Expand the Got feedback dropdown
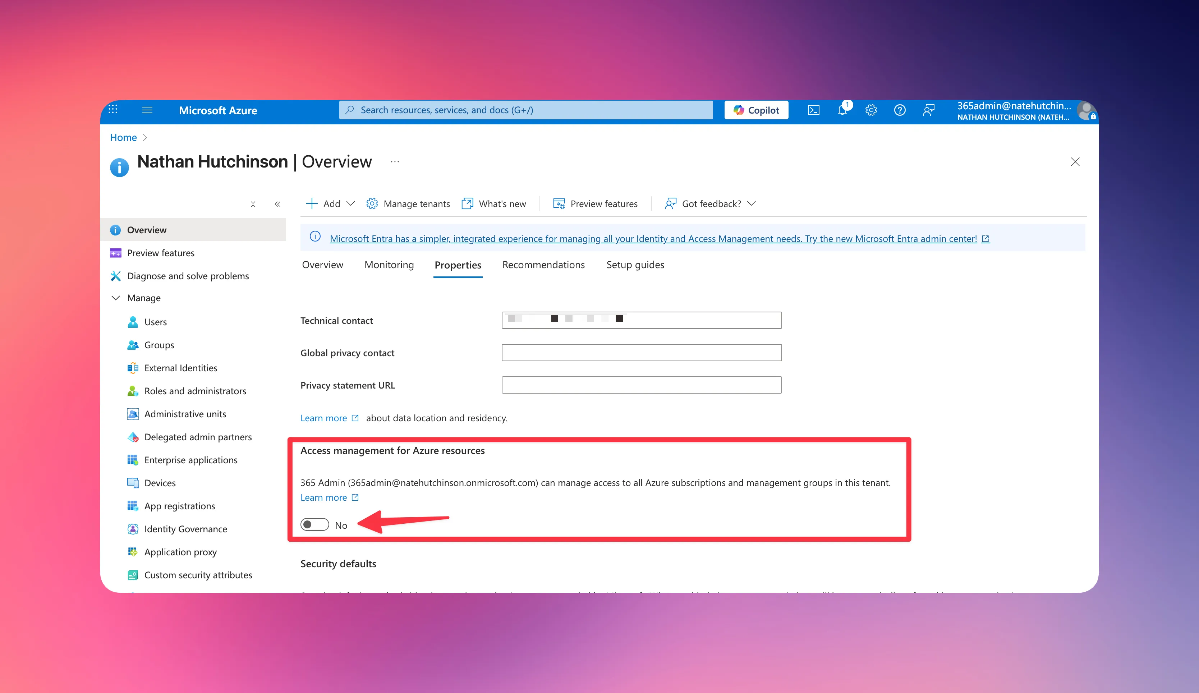The image size is (1199, 693). 710,204
